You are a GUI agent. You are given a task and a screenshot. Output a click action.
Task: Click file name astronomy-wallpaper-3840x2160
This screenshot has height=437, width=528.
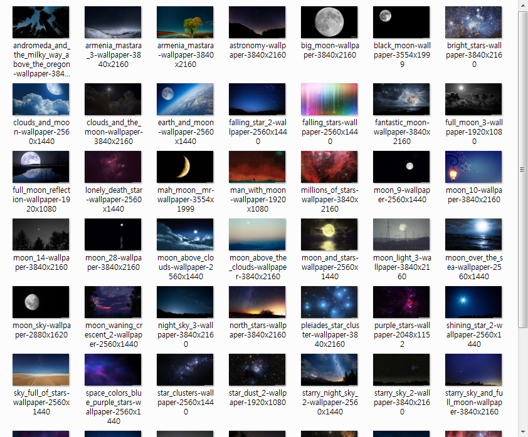258,50
